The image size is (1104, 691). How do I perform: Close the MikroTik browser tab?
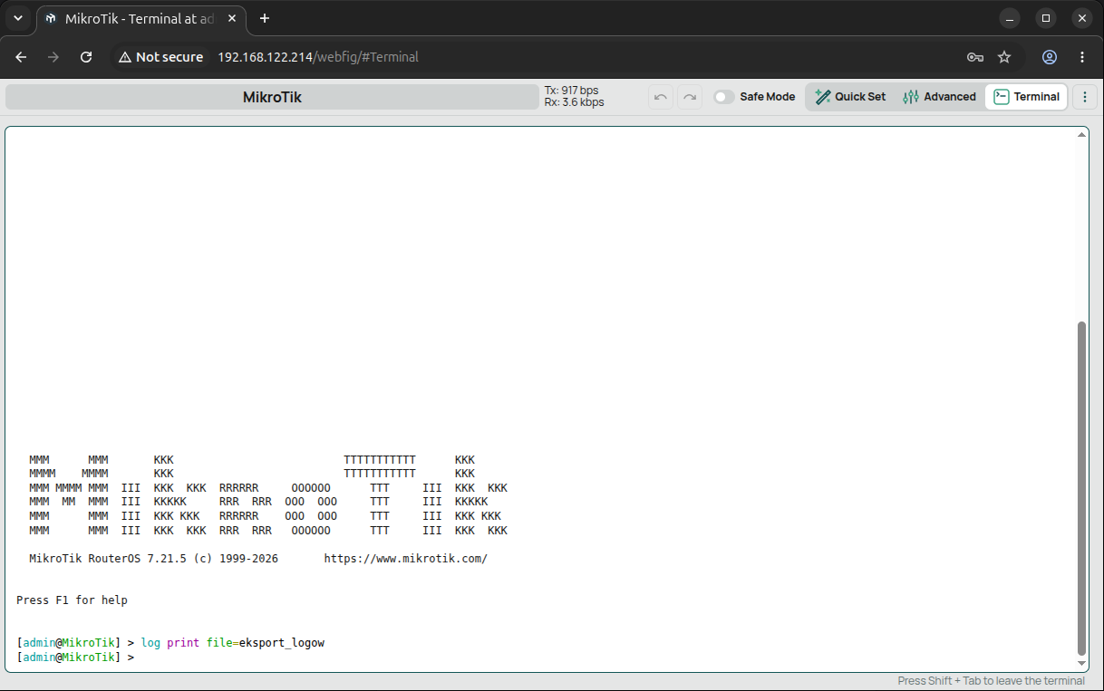pos(230,18)
